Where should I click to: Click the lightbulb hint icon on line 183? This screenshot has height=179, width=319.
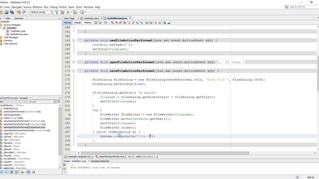coord(69,114)
